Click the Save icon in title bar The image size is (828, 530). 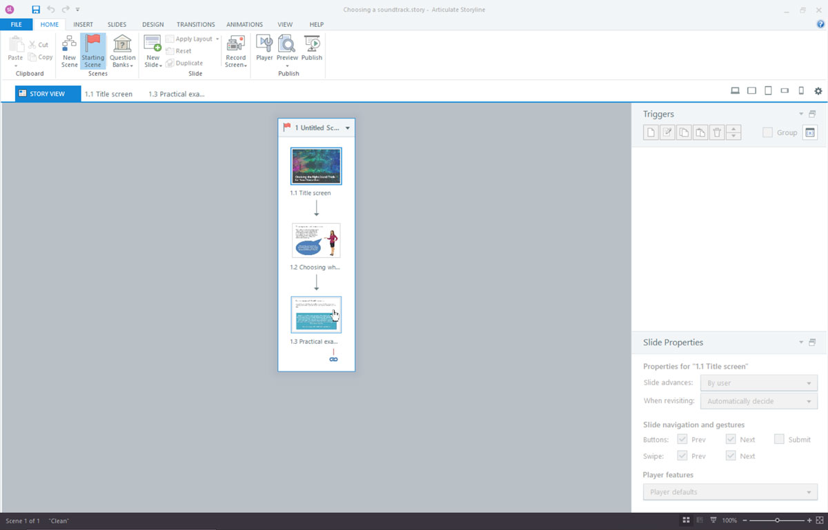(x=36, y=10)
